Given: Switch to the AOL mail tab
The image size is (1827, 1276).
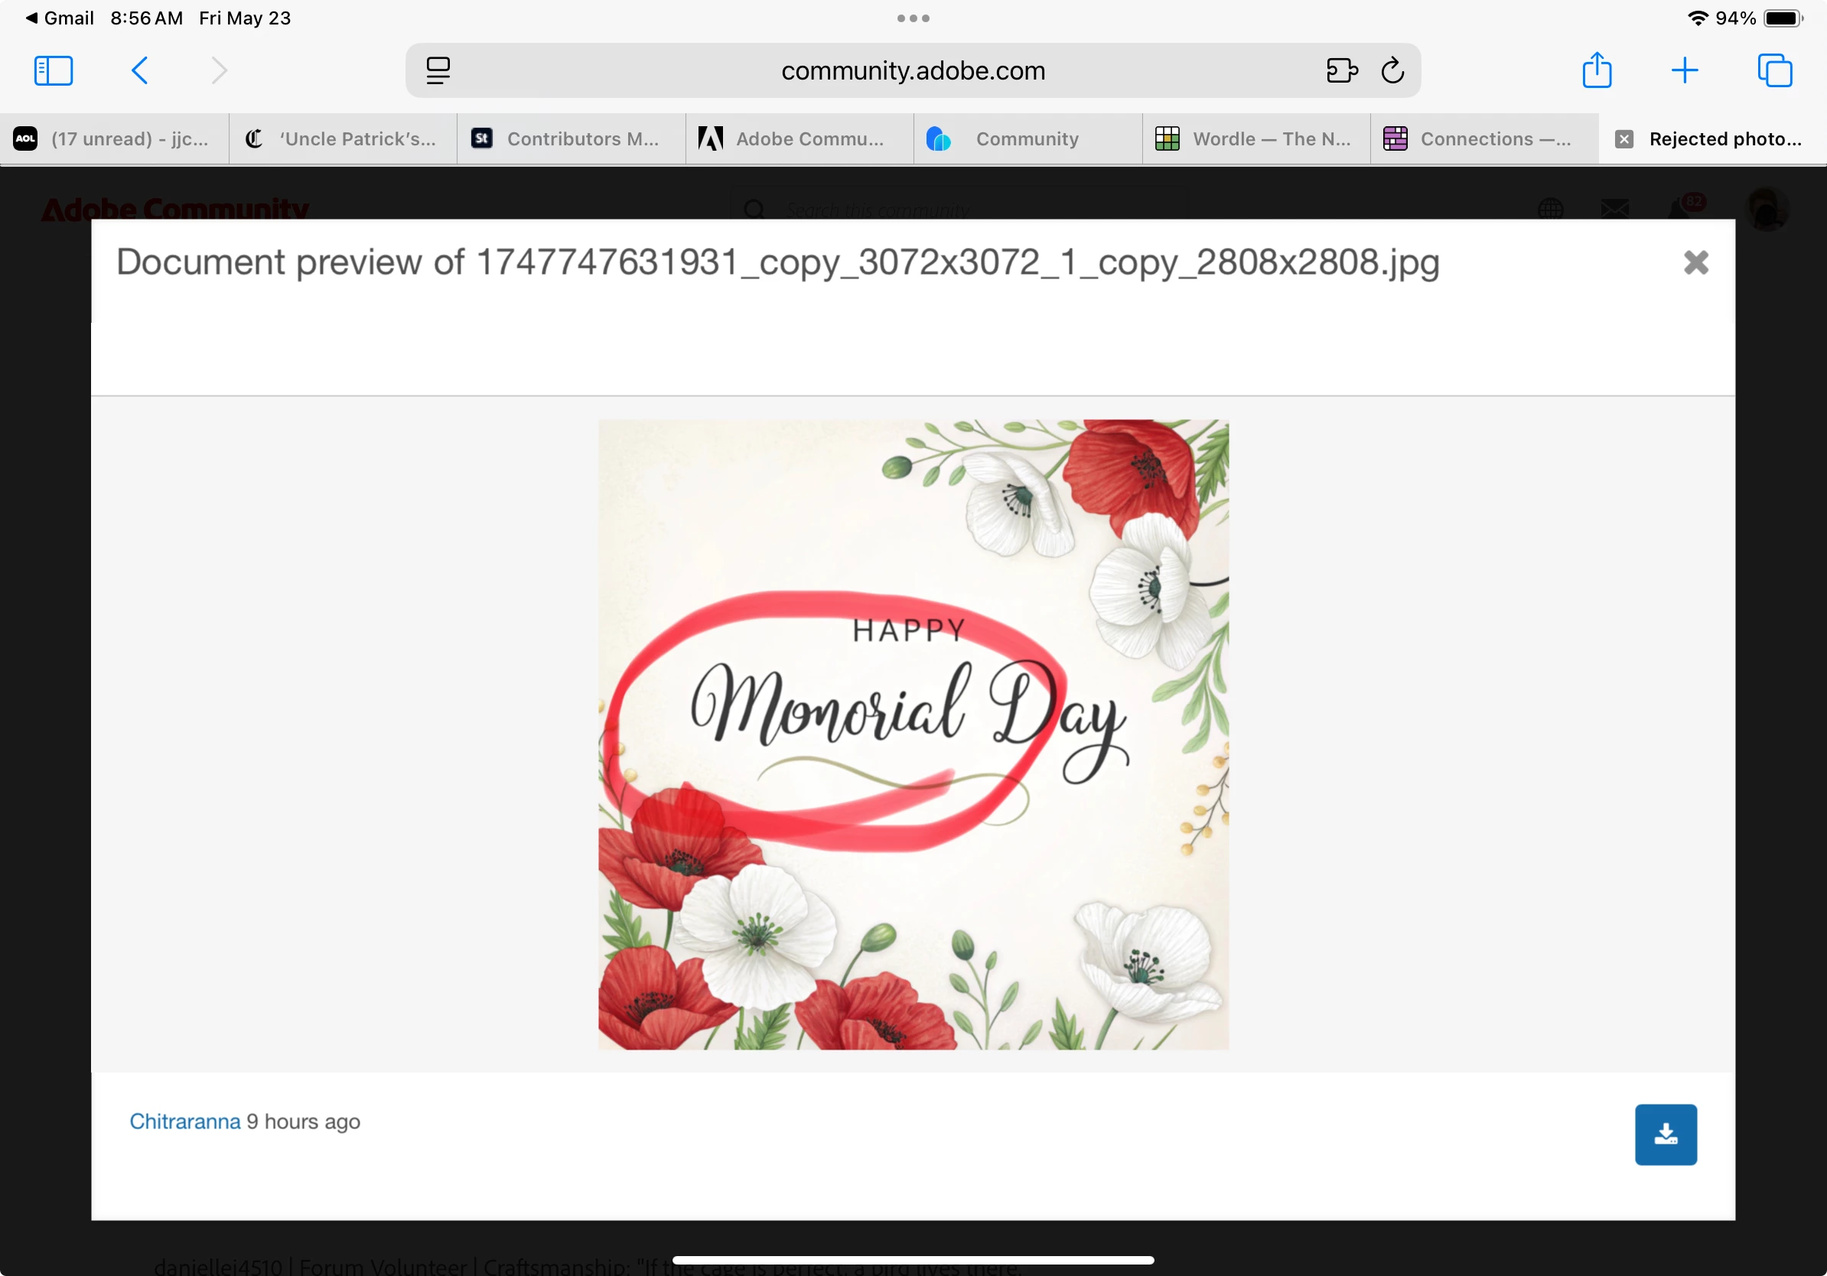Looking at the screenshot, I should point(114,139).
